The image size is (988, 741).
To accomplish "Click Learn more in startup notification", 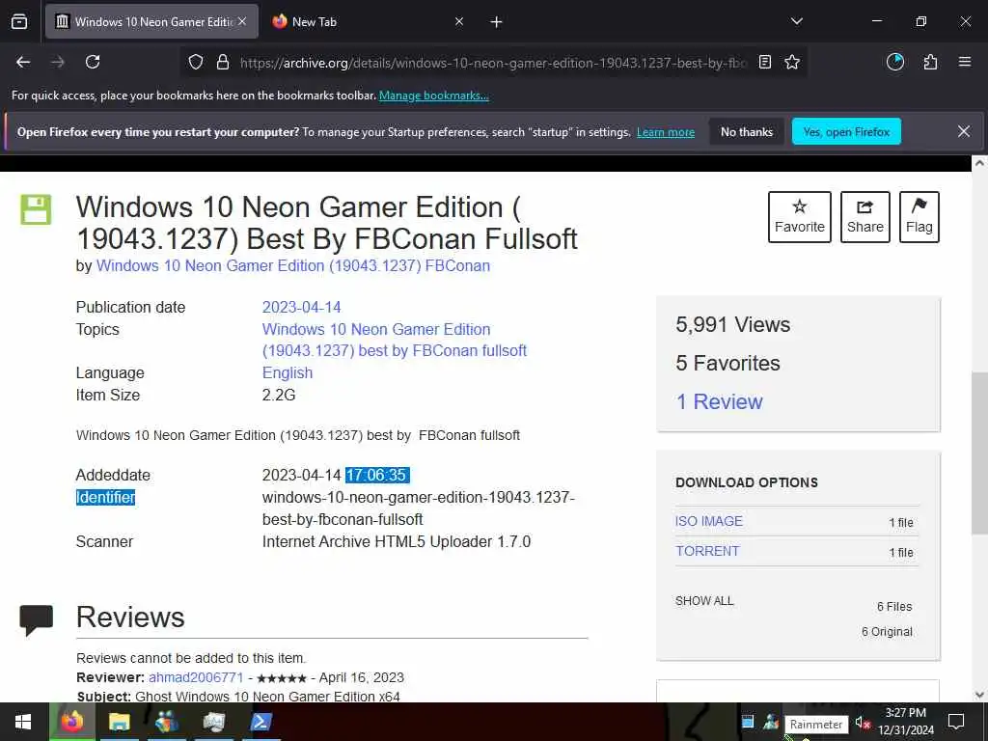I will pos(666,132).
